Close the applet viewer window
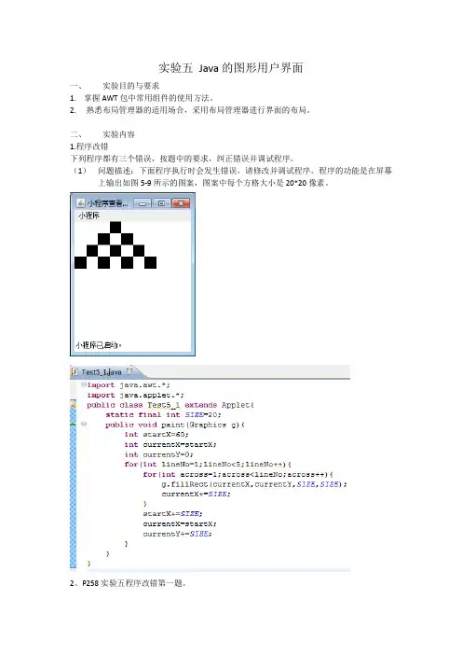Viewport: 462px width, 655px height. [181, 203]
